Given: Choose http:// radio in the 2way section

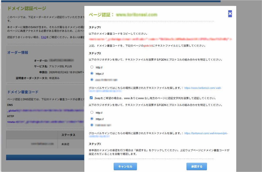Looking at the screenshot, I should [x=92, y=112].
